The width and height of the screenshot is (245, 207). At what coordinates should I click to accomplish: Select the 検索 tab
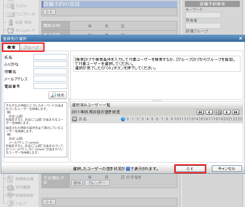pyautogui.click(x=12, y=47)
